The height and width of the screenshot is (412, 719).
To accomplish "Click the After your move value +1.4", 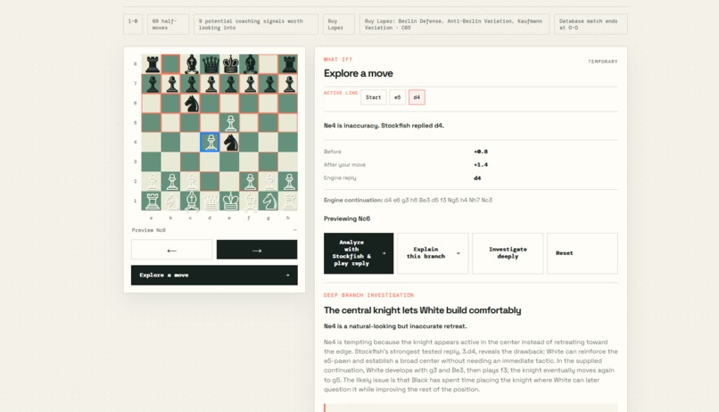I will point(481,165).
